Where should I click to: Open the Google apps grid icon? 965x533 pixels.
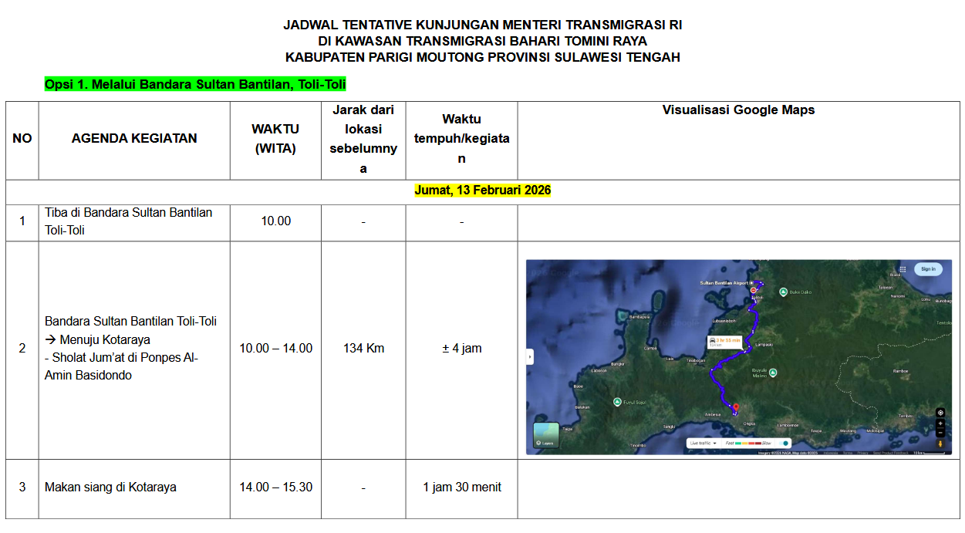pyautogui.click(x=903, y=269)
